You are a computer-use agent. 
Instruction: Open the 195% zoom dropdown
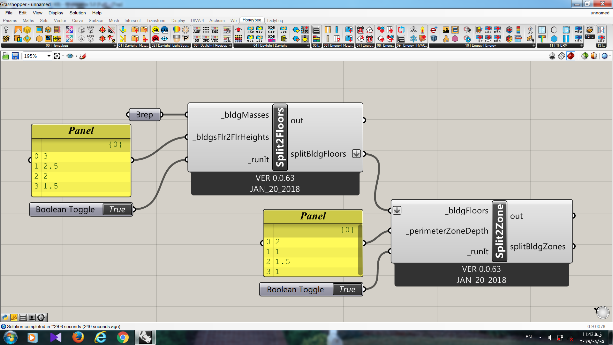click(49, 56)
